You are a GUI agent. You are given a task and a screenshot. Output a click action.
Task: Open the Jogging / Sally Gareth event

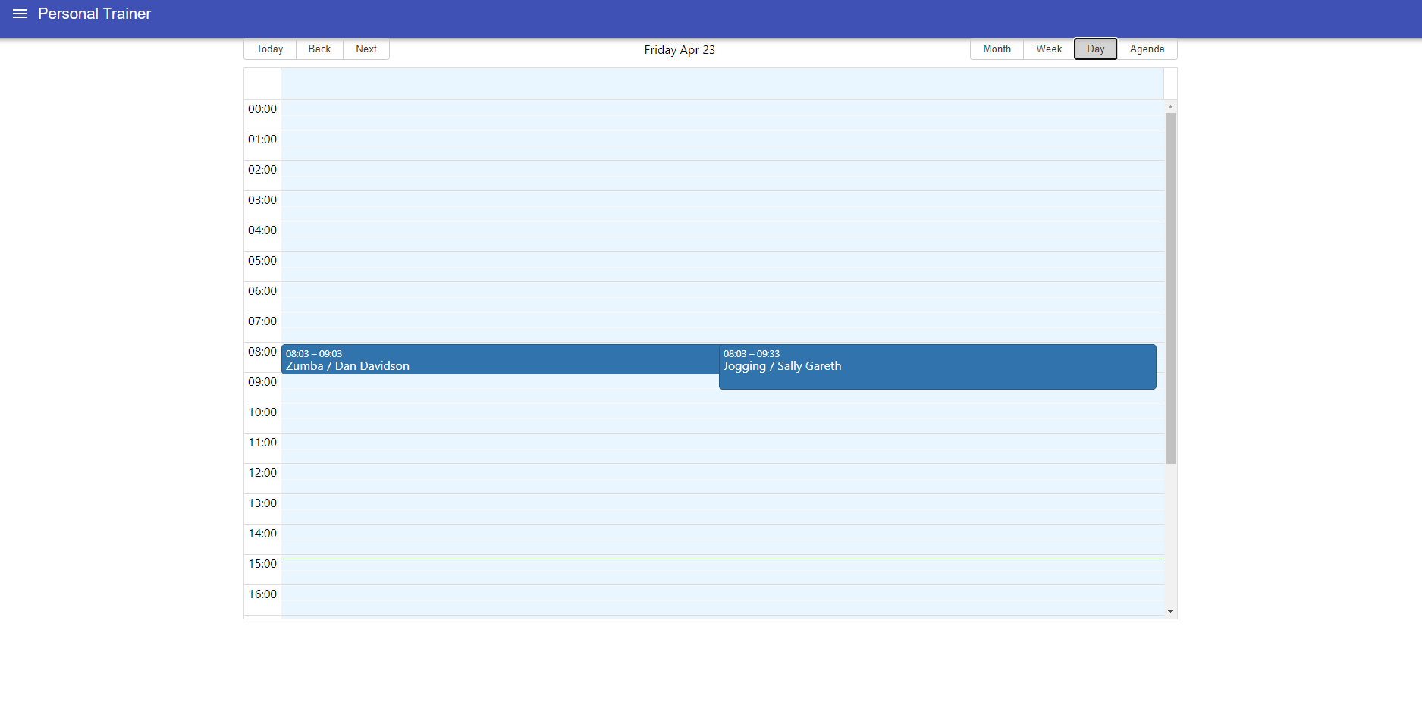pos(937,367)
